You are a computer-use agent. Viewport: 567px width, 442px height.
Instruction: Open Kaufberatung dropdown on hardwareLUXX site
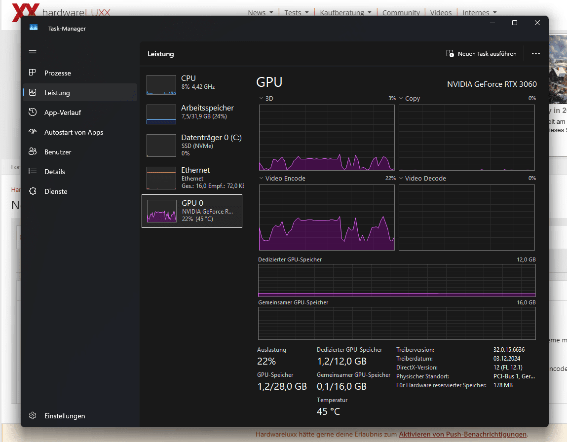(346, 13)
